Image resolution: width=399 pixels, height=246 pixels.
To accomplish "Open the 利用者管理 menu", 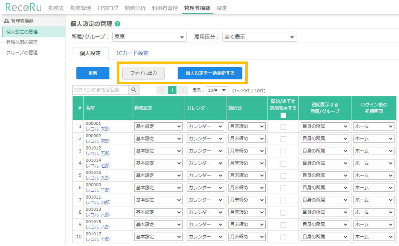I will click(165, 8).
